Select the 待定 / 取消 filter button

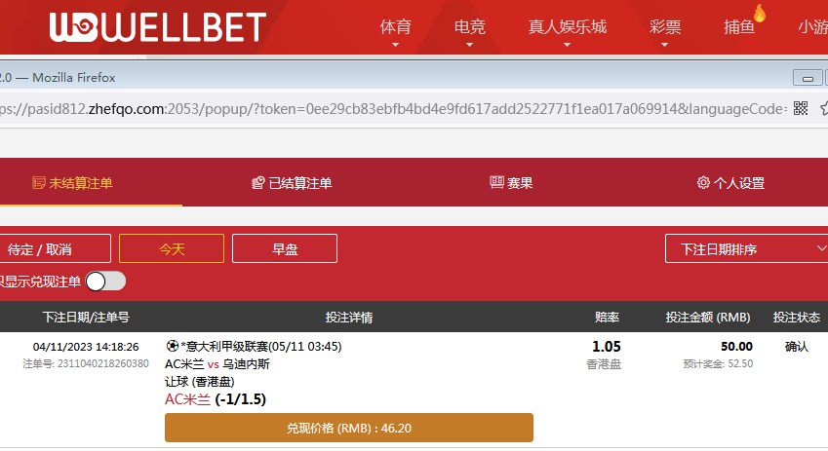55,248
